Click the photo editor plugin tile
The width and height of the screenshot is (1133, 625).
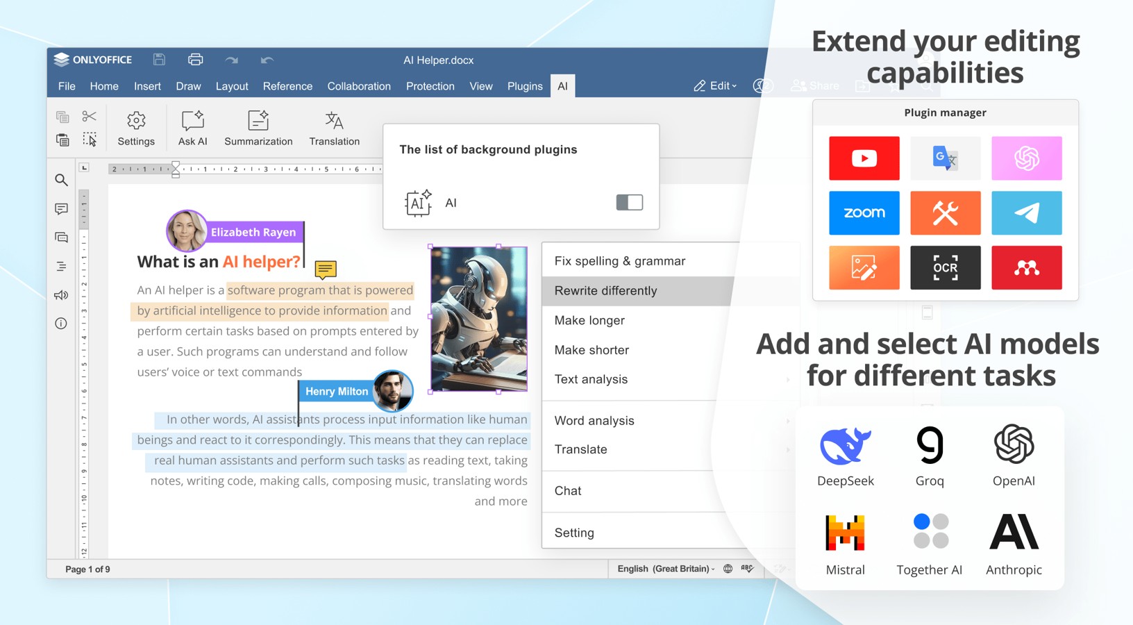(864, 267)
